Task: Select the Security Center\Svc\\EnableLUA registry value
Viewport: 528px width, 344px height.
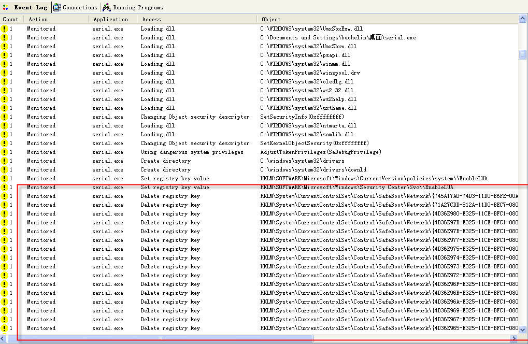Action: [x=356, y=187]
